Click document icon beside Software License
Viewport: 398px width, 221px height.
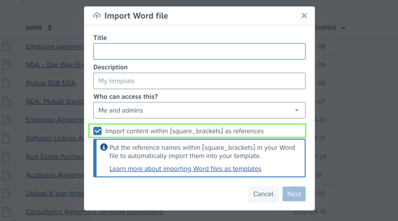click(6, 138)
